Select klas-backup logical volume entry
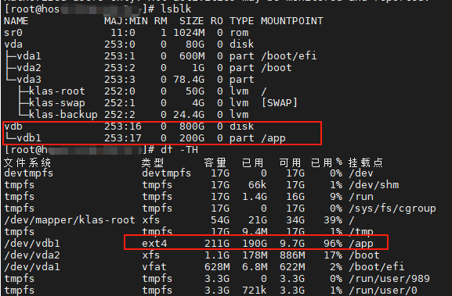The width and height of the screenshot is (452, 296). coord(63,115)
